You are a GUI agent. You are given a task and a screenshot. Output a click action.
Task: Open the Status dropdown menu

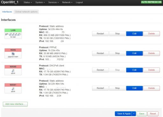[28, 2]
